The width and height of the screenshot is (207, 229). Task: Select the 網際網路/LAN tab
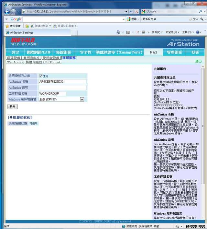(x=38, y=52)
